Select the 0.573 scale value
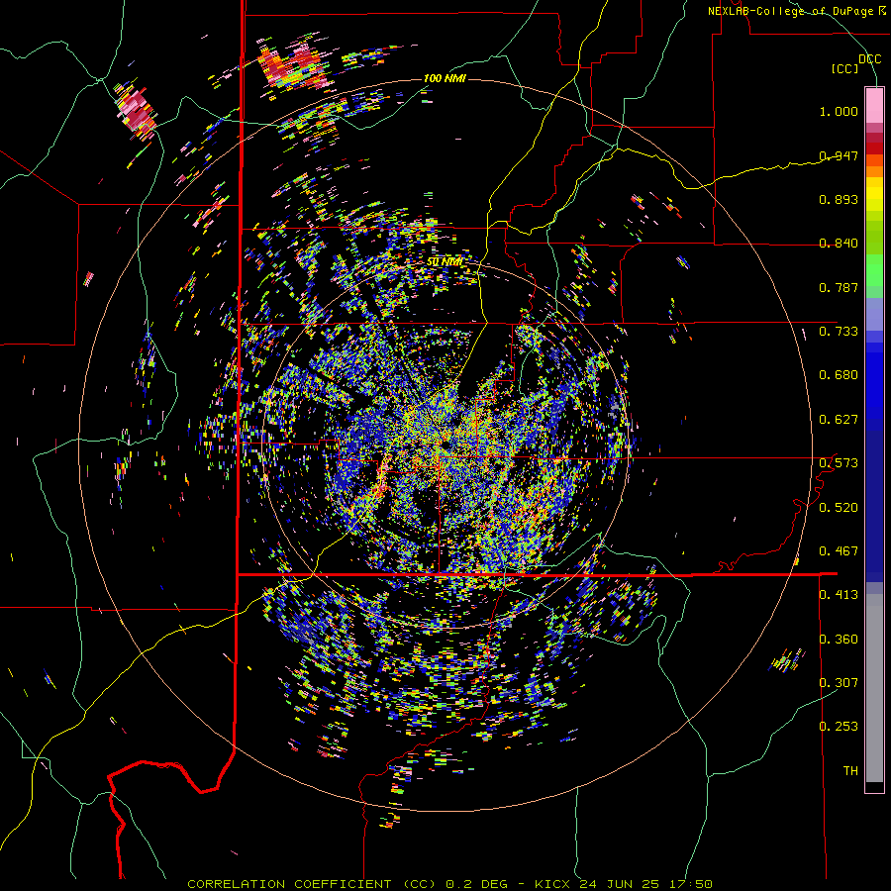Viewport: 891px width, 891px height. click(x=839, y=463)
